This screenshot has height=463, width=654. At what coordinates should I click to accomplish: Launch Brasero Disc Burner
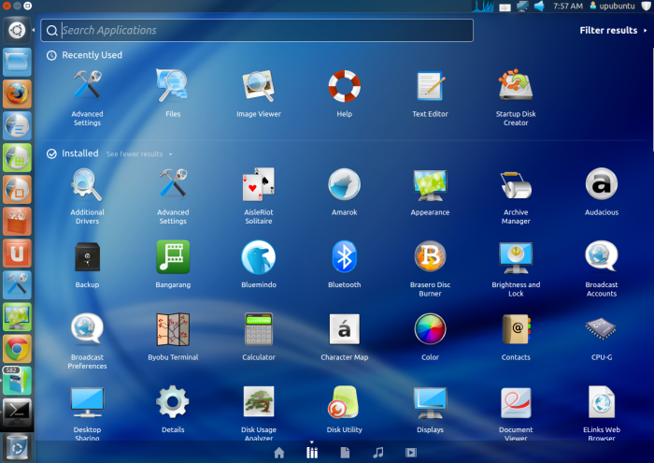coord(430,256)
